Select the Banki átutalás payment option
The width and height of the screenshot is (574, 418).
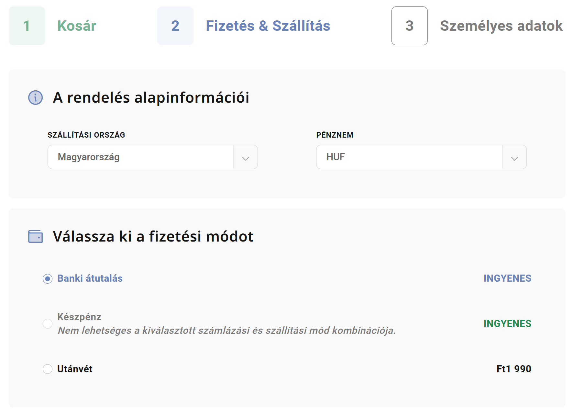click(x=48, y=278)
